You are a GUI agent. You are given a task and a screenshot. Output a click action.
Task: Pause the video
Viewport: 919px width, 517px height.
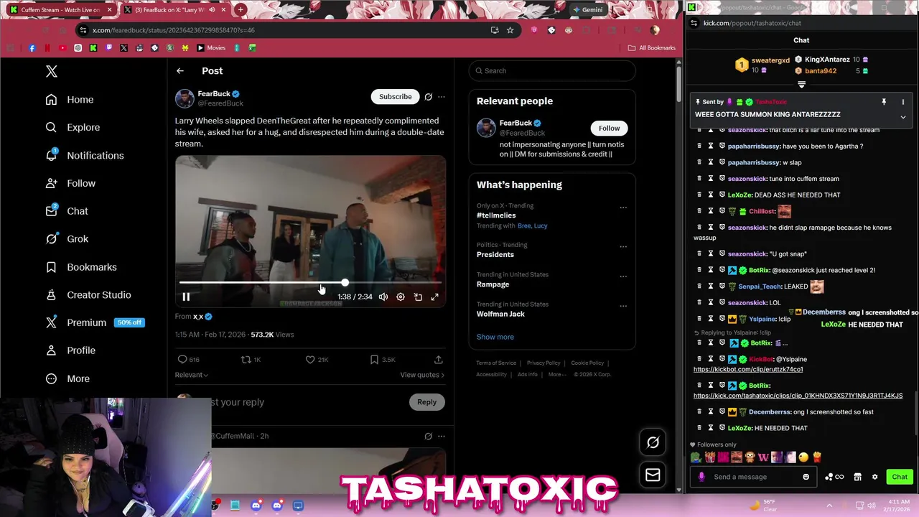click(x=186, y=297)
